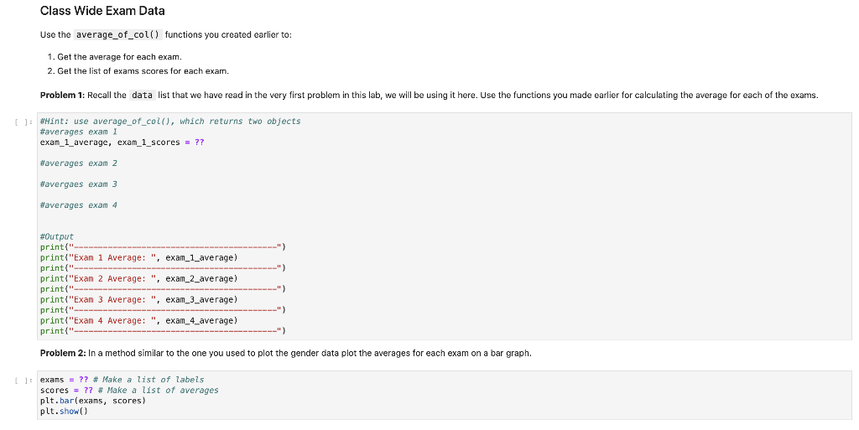The image size is (859, 430).
Task: Click the 'scores = ??' line in second cell
Action: click(129, 390)
